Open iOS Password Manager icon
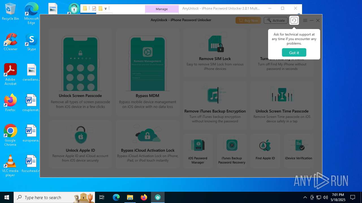This screenshot has height=203, width=362. tap(198, 145)
